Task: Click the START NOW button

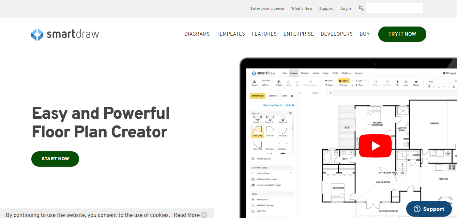Action: [x=55, y=159]
